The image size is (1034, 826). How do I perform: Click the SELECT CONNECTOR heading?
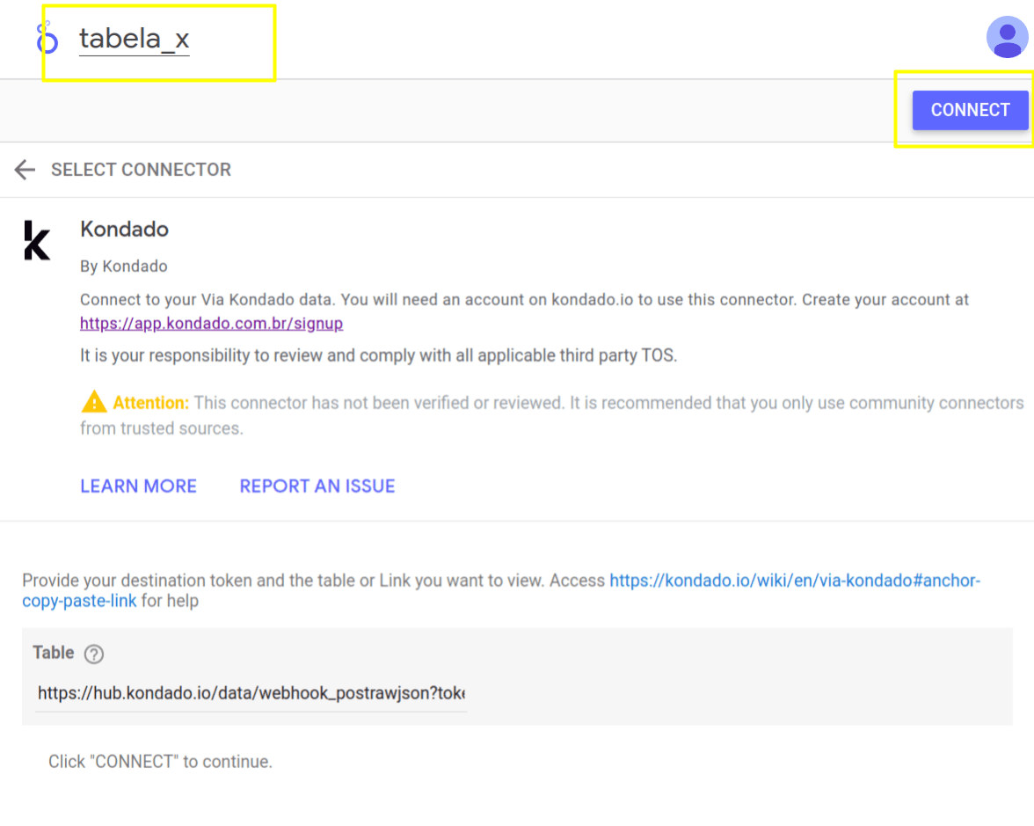click(x=141, y=170)
